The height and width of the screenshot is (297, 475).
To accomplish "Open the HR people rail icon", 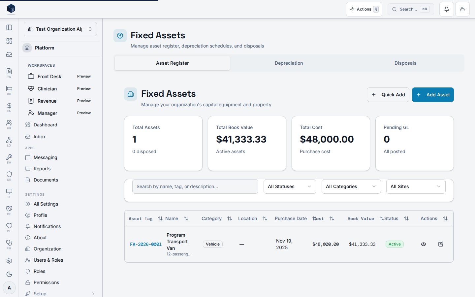I will [9, 124].
